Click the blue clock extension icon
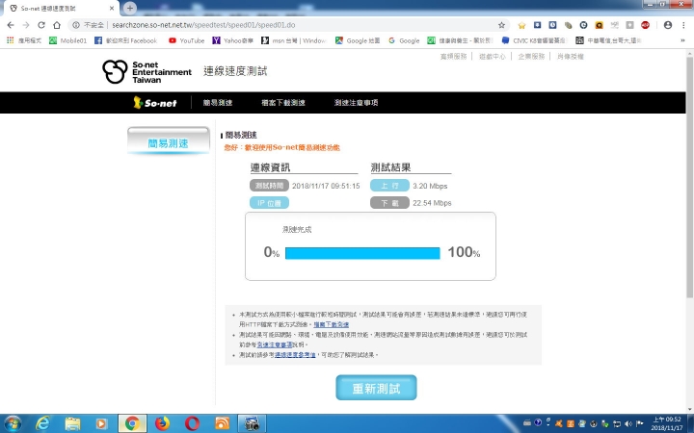The image size is (694, 433). tap(552, 25)
